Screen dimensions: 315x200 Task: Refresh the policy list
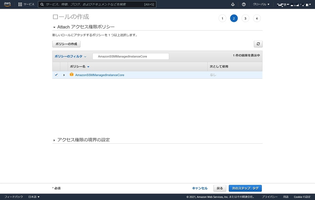[258, 44]
